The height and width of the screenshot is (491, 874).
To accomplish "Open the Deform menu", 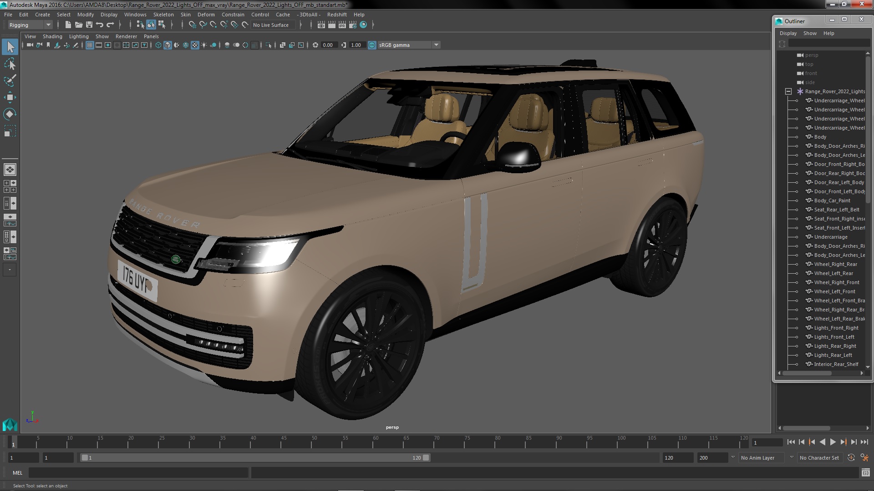I will [x=206, y=15].
